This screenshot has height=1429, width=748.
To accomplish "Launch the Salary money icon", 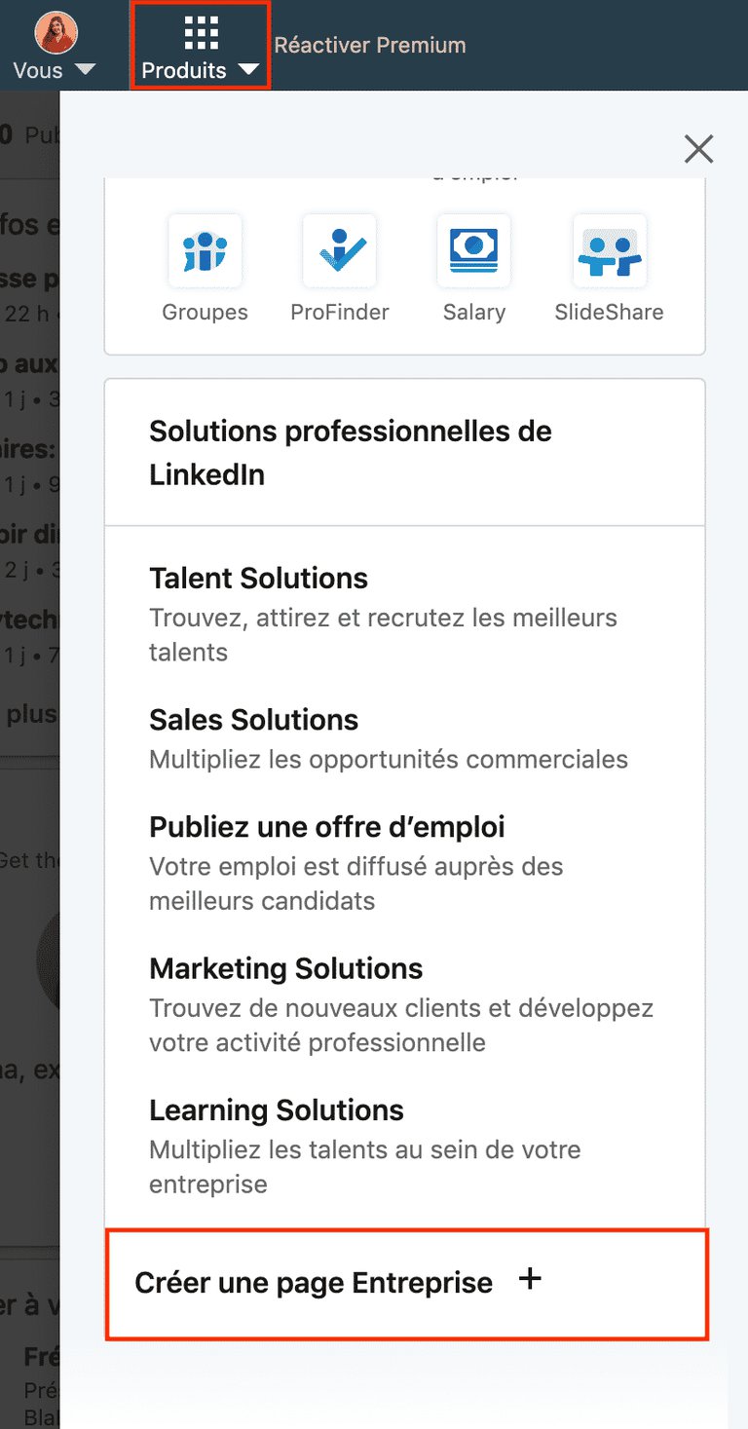I will coord(474,251).
